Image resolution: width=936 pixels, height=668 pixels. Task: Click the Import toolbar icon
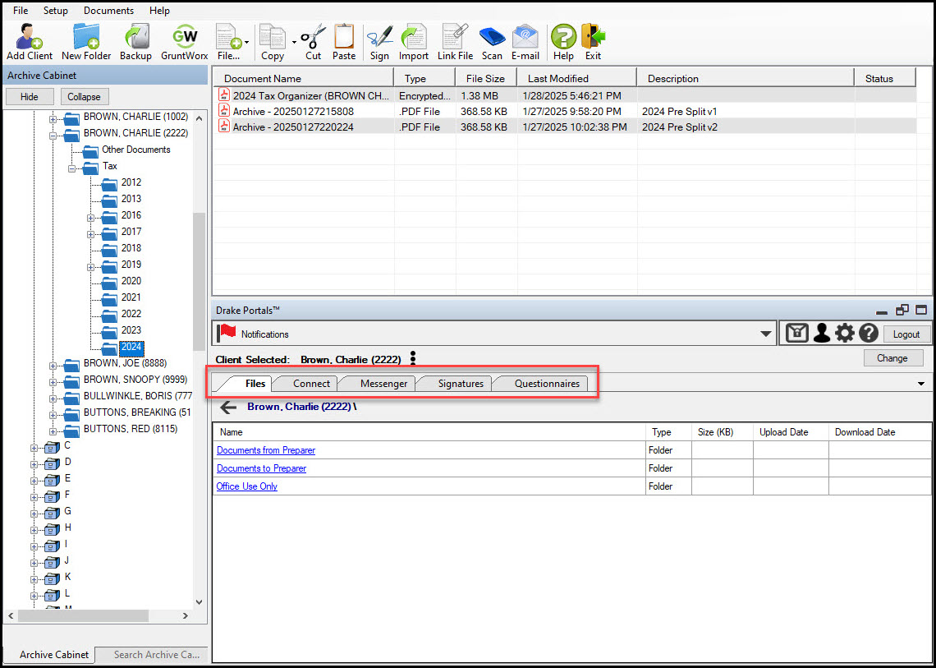point(413,43)
